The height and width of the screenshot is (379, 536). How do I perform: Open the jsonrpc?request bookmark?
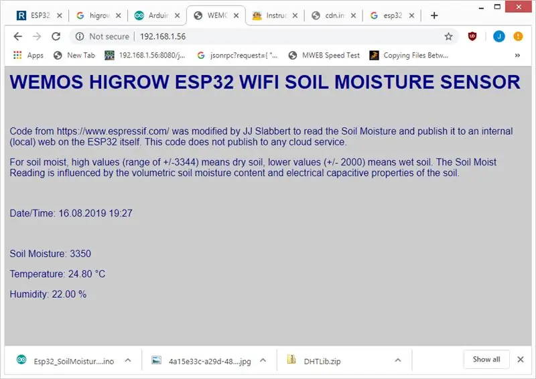(x=238, y=56)
